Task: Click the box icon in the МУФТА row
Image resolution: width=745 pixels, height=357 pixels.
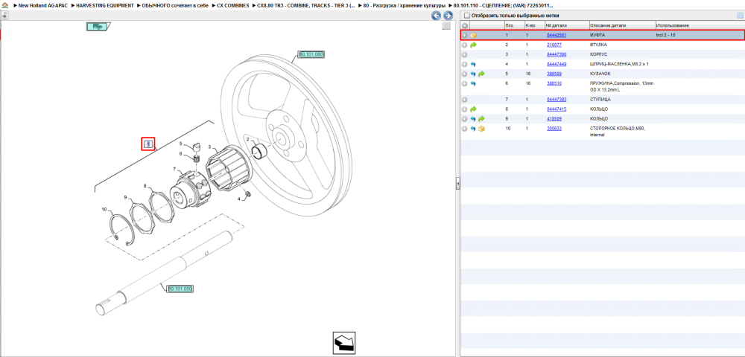Action: (x=474, y=36)
